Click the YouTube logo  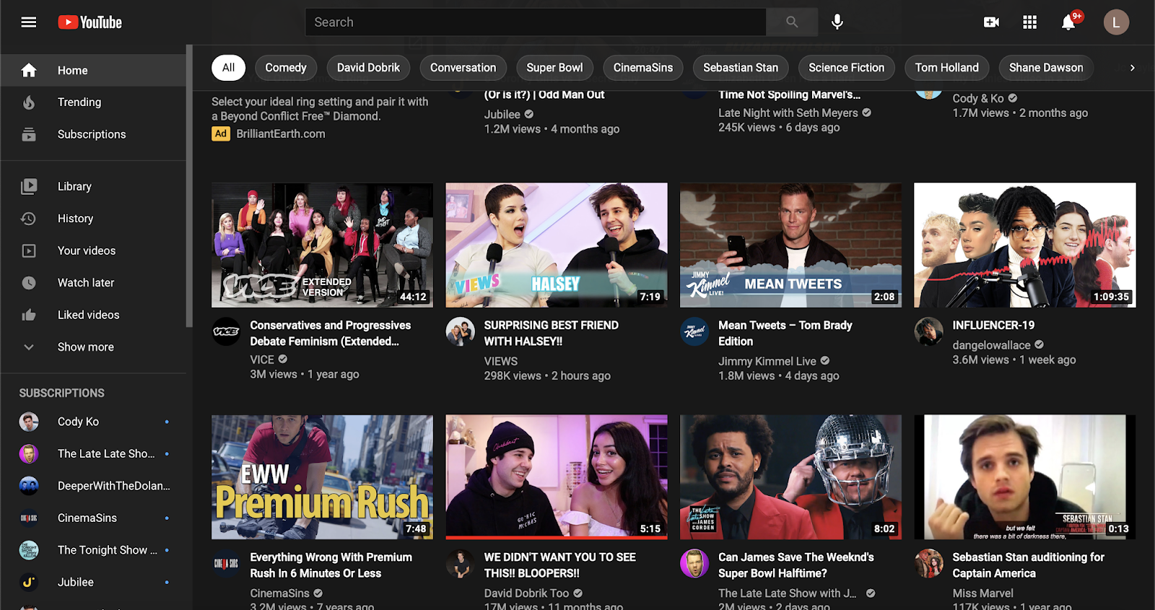90,22
